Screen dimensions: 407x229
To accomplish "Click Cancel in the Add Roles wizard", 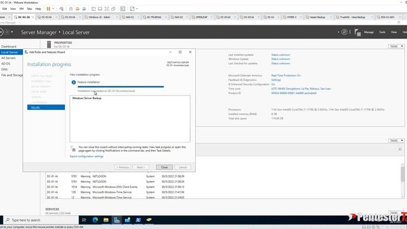I will tap(183, 167).
